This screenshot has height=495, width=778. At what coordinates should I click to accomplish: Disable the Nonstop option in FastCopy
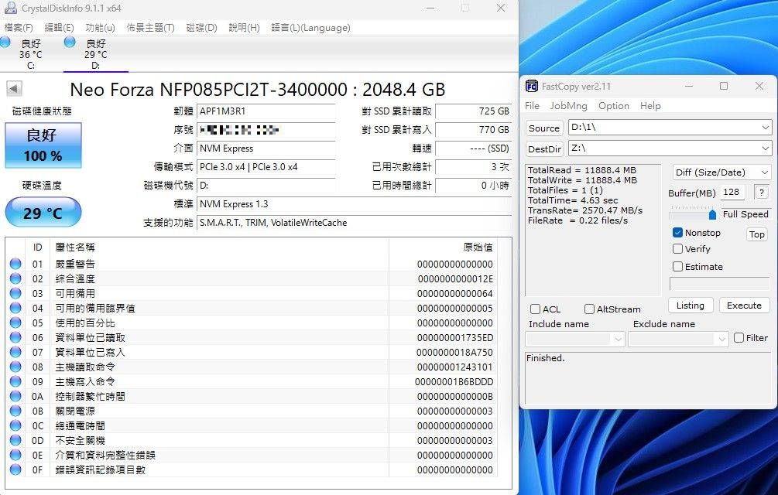click(677, 232)
